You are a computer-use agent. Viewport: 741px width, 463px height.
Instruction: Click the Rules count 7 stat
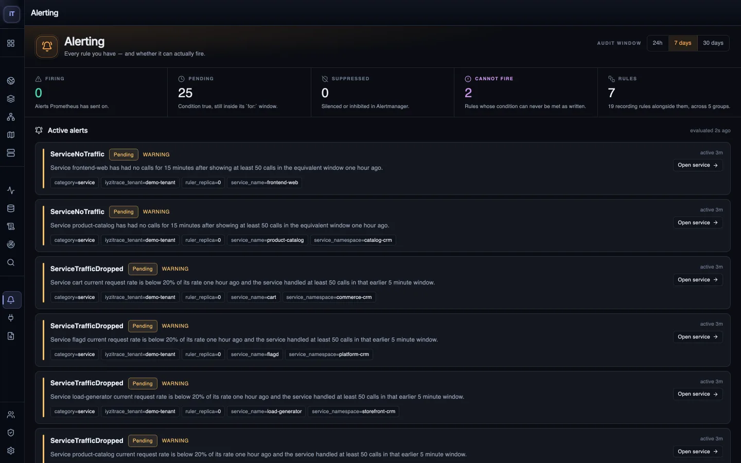coord(611,93)
